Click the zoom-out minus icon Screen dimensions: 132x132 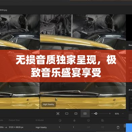click(92, 113)
